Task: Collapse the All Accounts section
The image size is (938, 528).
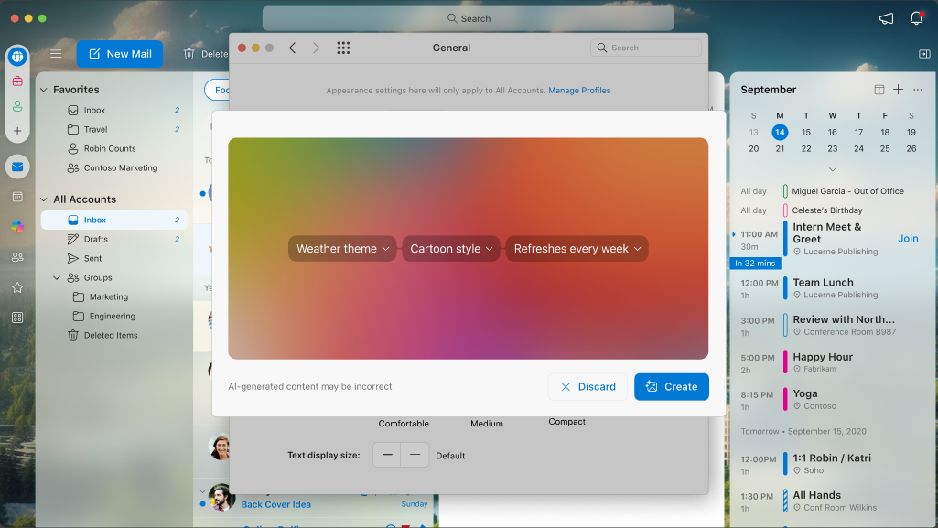Action: pos(42,199)
